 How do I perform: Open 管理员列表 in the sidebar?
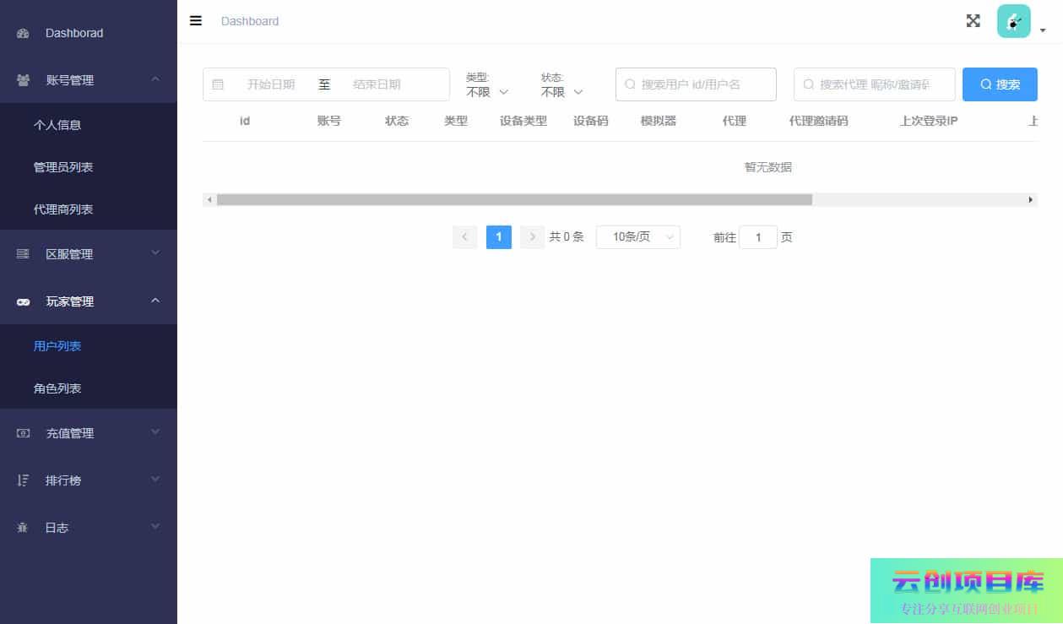click(63, 167)
